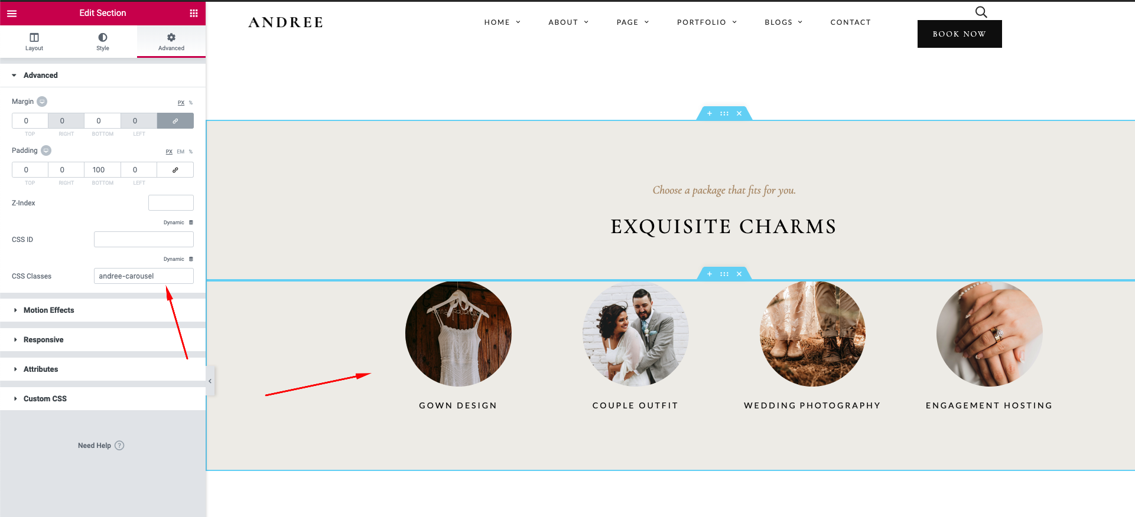This screenshot has width=1135, height=517.
Task: Switch Padding unit to EM
Action: [x=181, y=152]
